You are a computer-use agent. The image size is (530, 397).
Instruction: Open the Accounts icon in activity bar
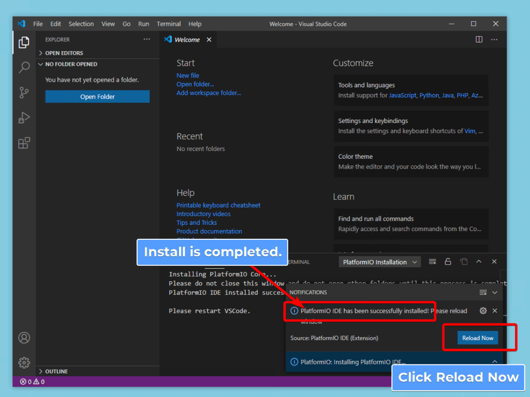point(24,338)
